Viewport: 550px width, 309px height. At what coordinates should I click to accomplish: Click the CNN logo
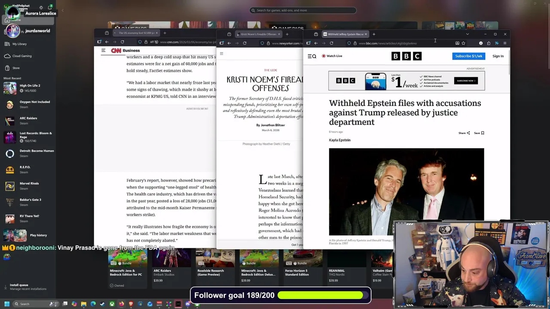click(x=116, y=50)
